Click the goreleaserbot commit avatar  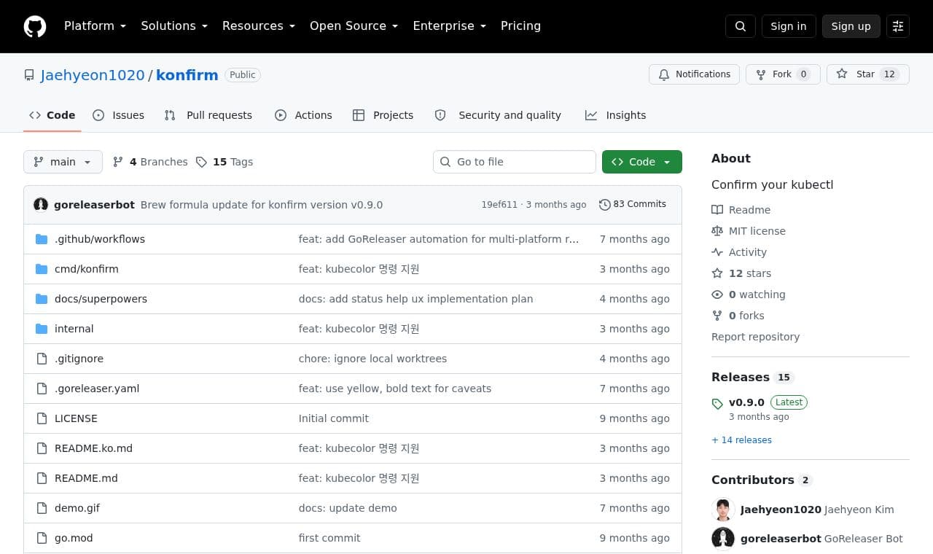click(x=41, y=205)
